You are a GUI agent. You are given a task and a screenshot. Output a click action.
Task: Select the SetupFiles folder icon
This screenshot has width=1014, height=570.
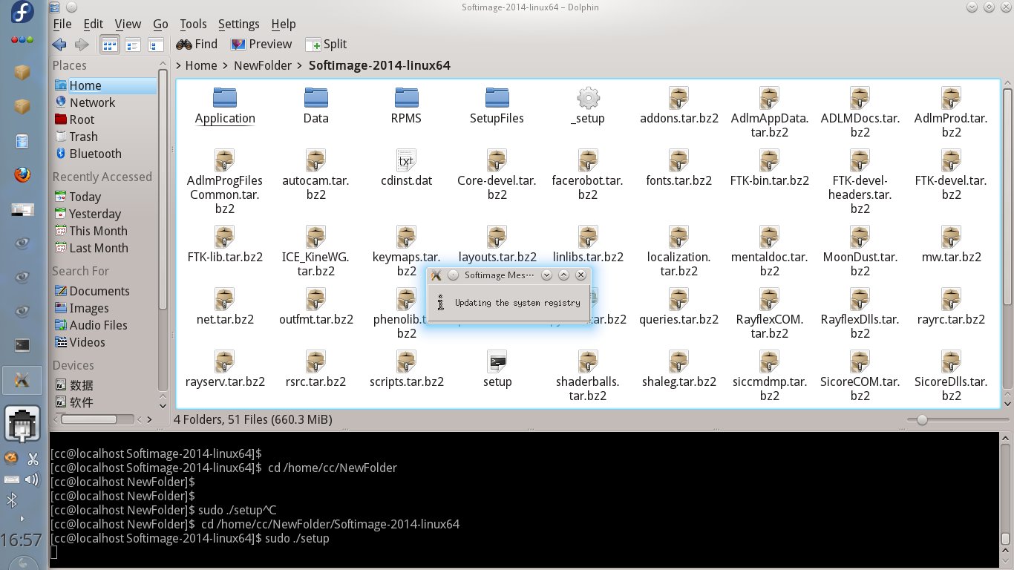coord(497,97)
